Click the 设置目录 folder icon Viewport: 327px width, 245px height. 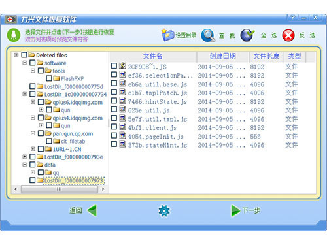[x=167, y=35]
